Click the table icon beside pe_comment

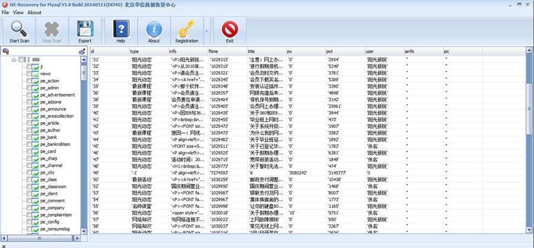click(x=36, y=201)
